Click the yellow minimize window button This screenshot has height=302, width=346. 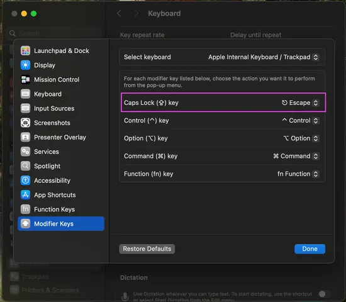[24, 14]
